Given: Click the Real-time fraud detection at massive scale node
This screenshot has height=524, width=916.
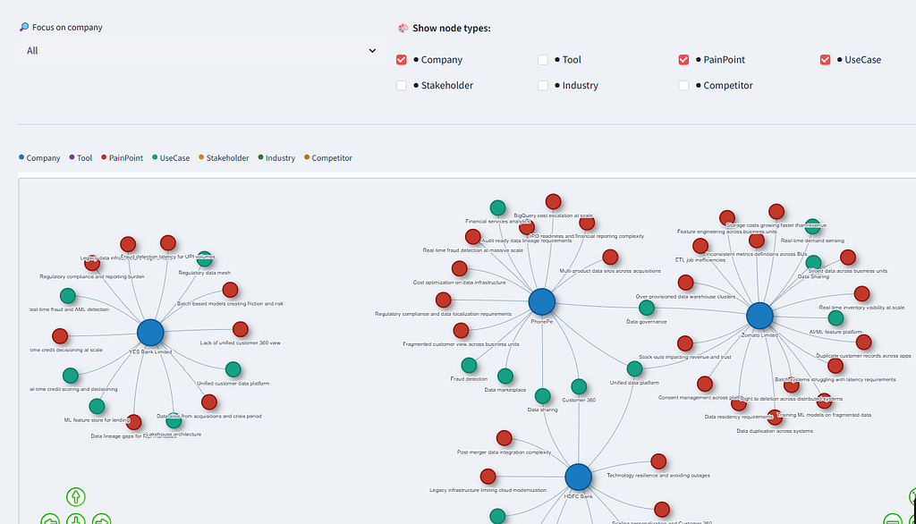Looking at the screenshot, I should tap(472, 237).
